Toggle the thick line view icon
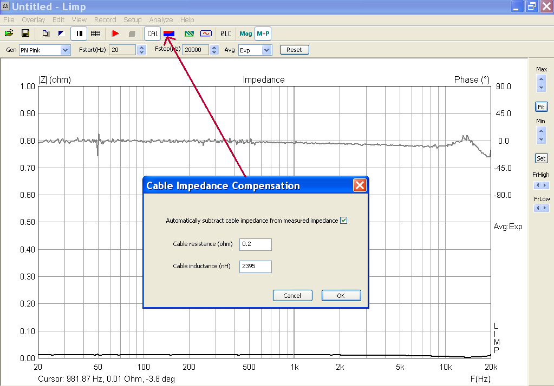554x386 pixels. point(80,34)
